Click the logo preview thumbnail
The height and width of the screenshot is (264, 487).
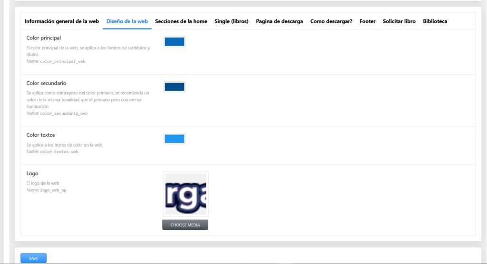pyautogui.click(x=185, y=194)
